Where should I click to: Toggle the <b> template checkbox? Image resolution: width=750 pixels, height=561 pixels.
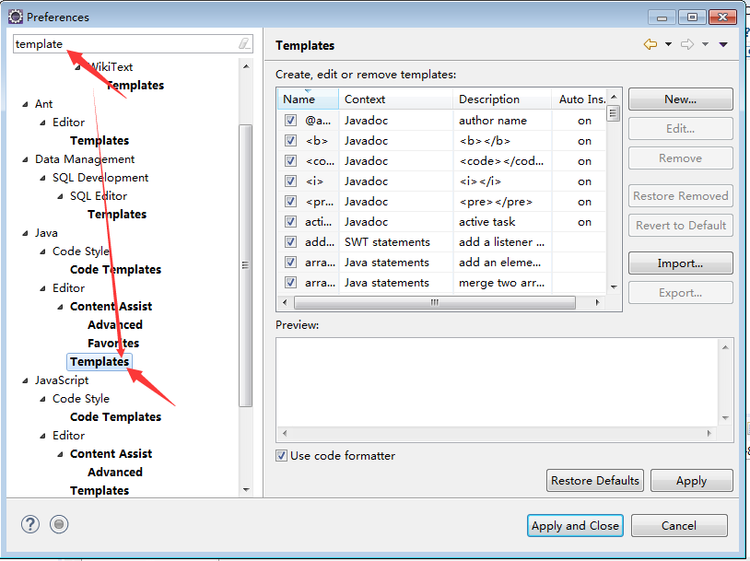pos(290,141)
